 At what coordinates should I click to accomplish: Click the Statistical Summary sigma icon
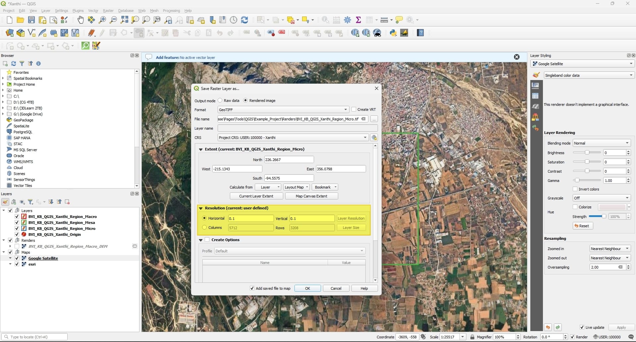pyautogui.click(x=358, y=20)
